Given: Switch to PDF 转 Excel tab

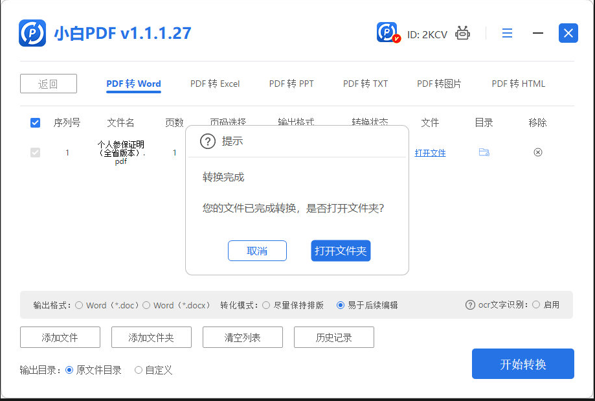Looking at the screenshot, I should [215, 84].
